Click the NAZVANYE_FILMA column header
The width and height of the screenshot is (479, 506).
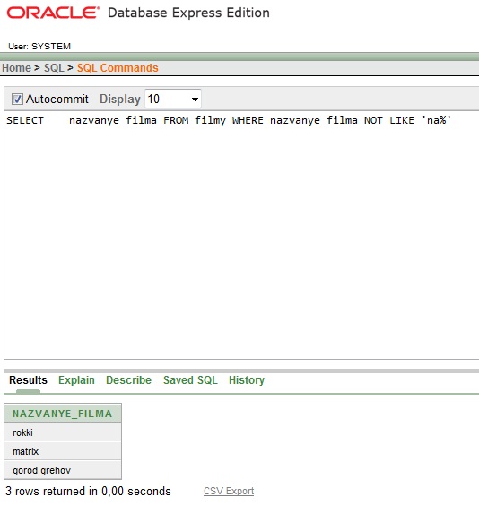[63, 414]
